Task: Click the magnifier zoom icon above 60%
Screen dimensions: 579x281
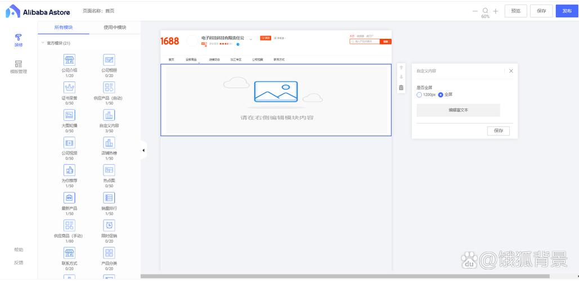Action: (x=485, y=11)
